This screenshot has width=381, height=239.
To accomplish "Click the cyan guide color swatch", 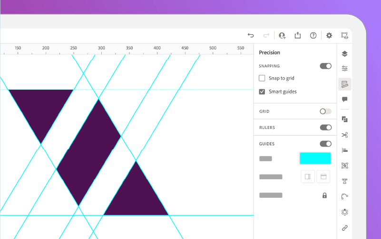I will pyautogui.click(x=315, y=158).
